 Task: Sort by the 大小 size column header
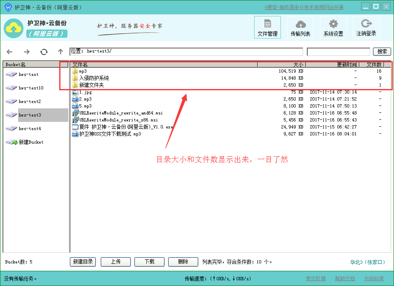pos(282,65)
